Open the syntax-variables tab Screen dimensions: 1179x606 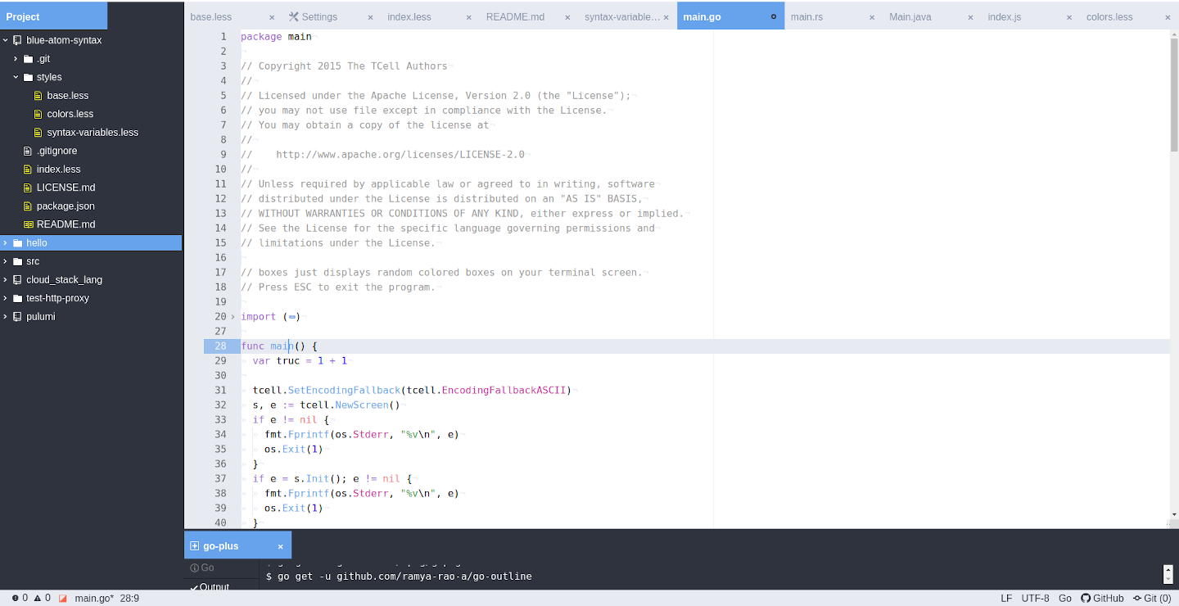click(x=627, y=16)
